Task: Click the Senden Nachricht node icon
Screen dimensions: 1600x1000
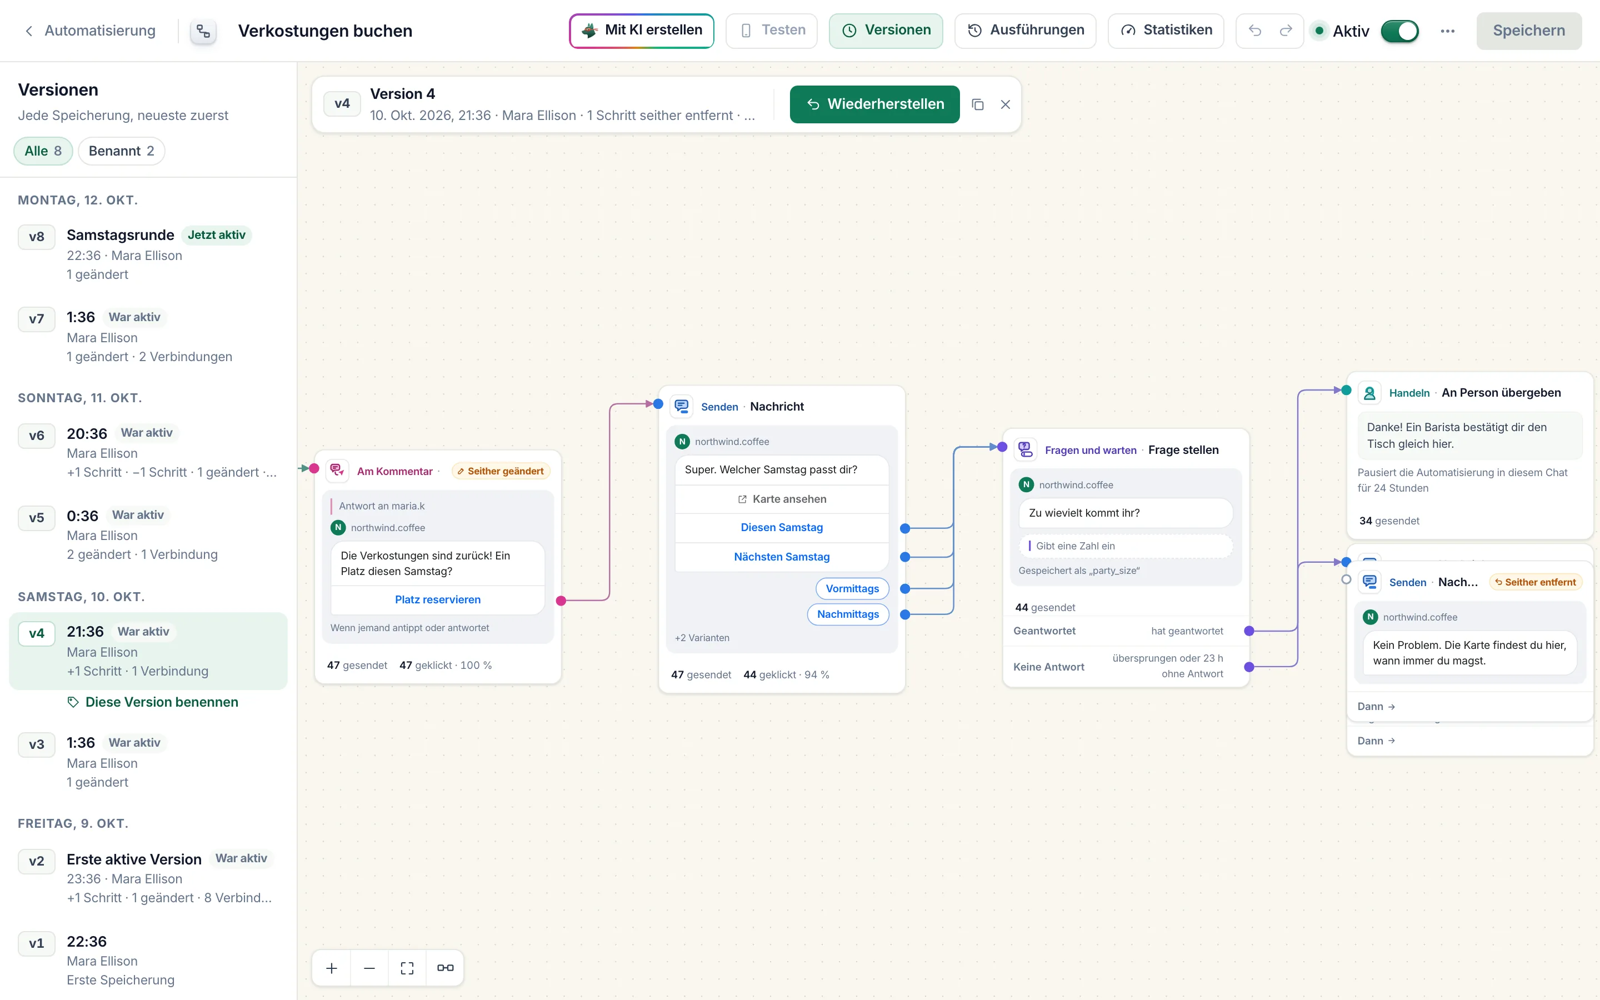Action: pyautogui.click(x=682, y=406)
